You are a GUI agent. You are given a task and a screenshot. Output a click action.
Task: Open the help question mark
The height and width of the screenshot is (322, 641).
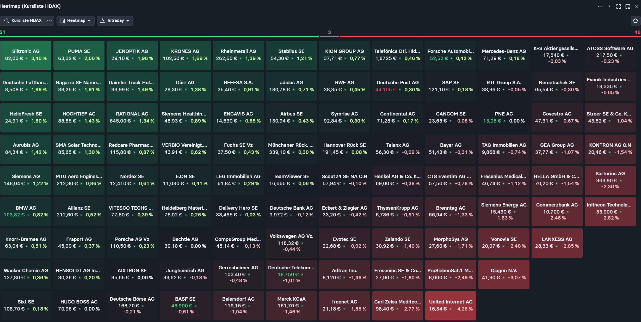[609, 7]
